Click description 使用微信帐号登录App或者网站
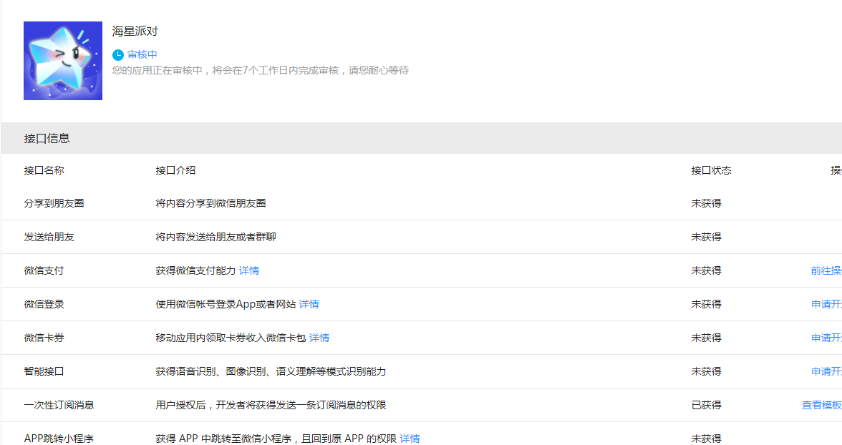Image resolution: width=842 pixels, height=445 pixels. [226, 304]
